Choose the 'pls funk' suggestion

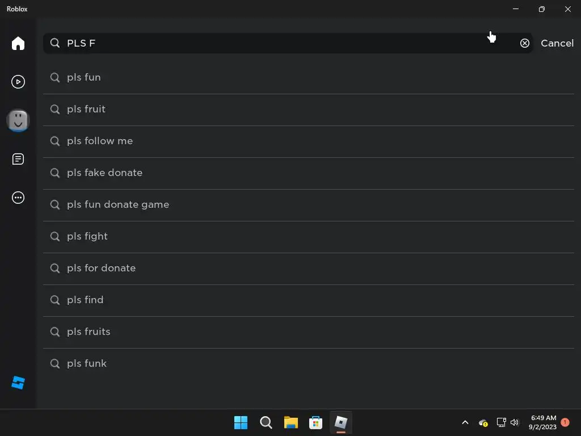tap(309, 364)
